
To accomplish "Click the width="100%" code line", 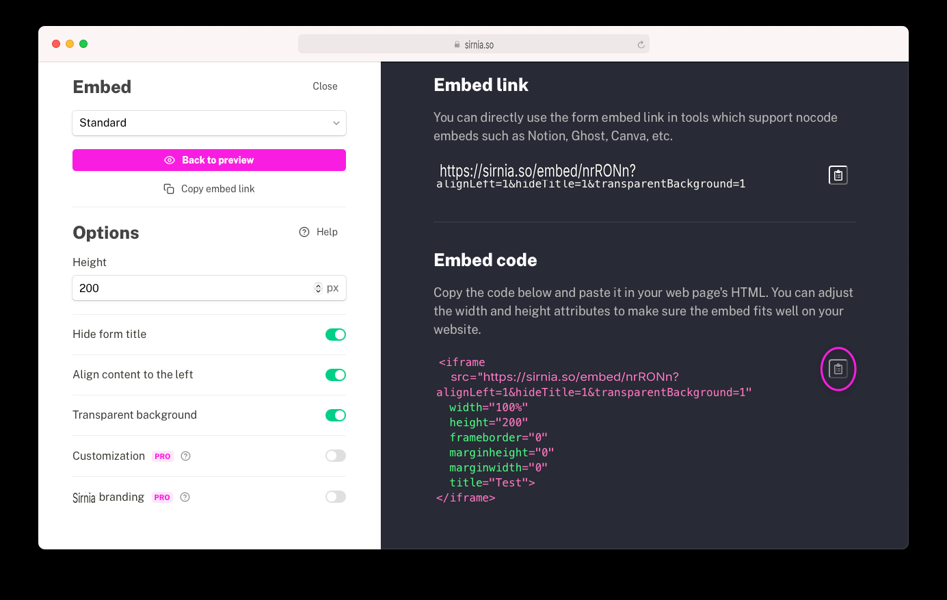I will pyautogui.click(x=489, y=408).
